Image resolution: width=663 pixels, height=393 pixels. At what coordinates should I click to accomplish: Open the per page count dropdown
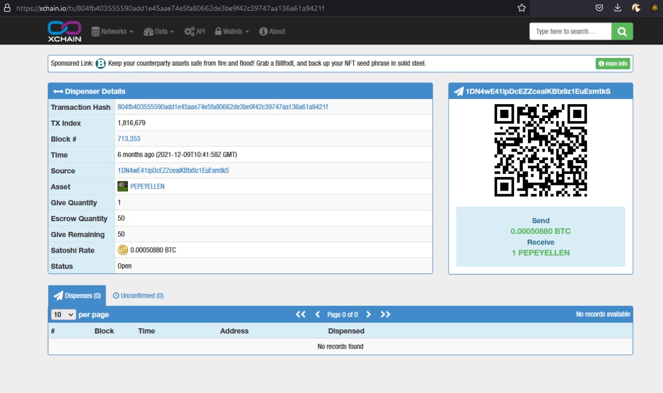coord(63,314)
